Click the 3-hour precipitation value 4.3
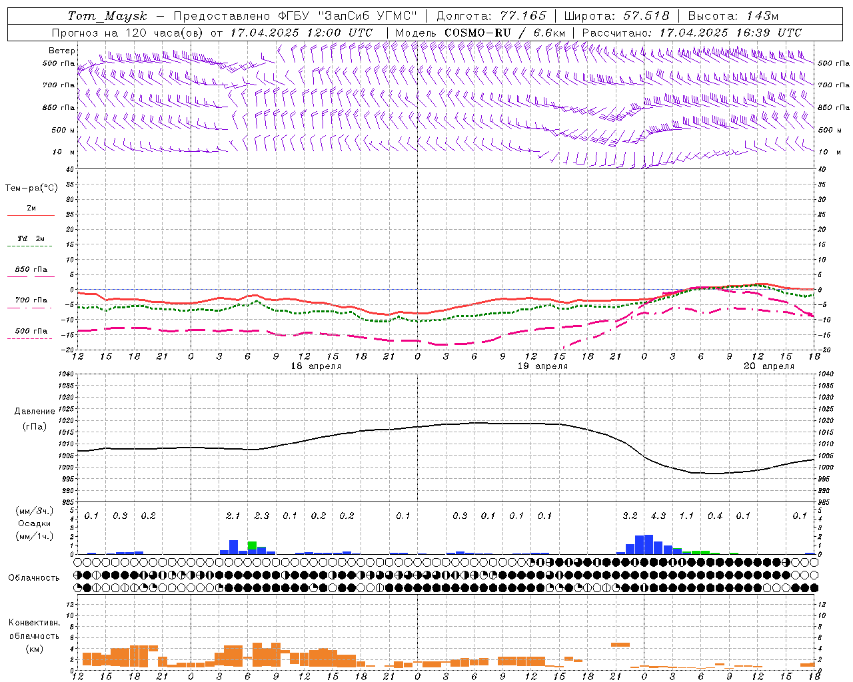This screenshot has height=682, width=853. [658, 515]
